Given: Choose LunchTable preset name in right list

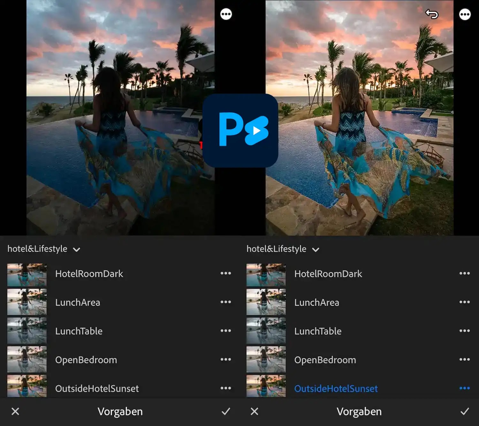Looking at the screenshot, I should click(318, 331).
